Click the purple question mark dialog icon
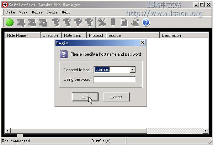213x145 pixels. coord(64,54)
